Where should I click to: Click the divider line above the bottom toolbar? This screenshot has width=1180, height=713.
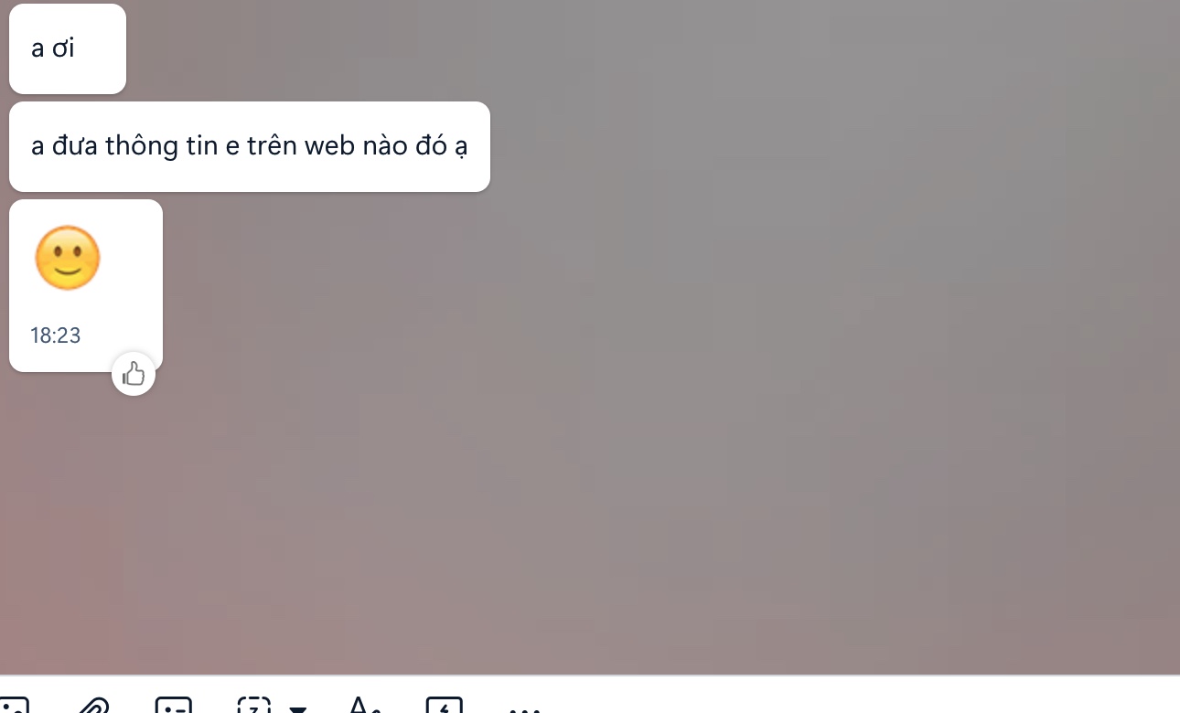tap(590, 676)
